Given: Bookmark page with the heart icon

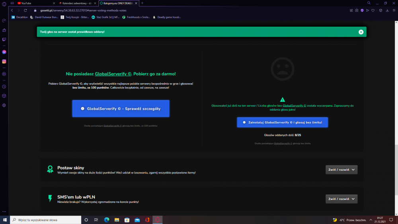Looking at the screenshot, I should [x=373, y=10].
